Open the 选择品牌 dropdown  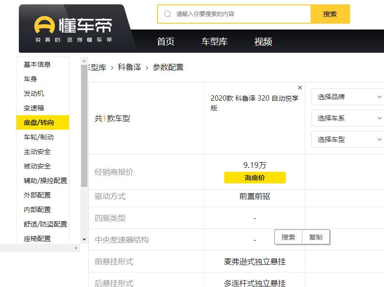[x=348, y=97]
